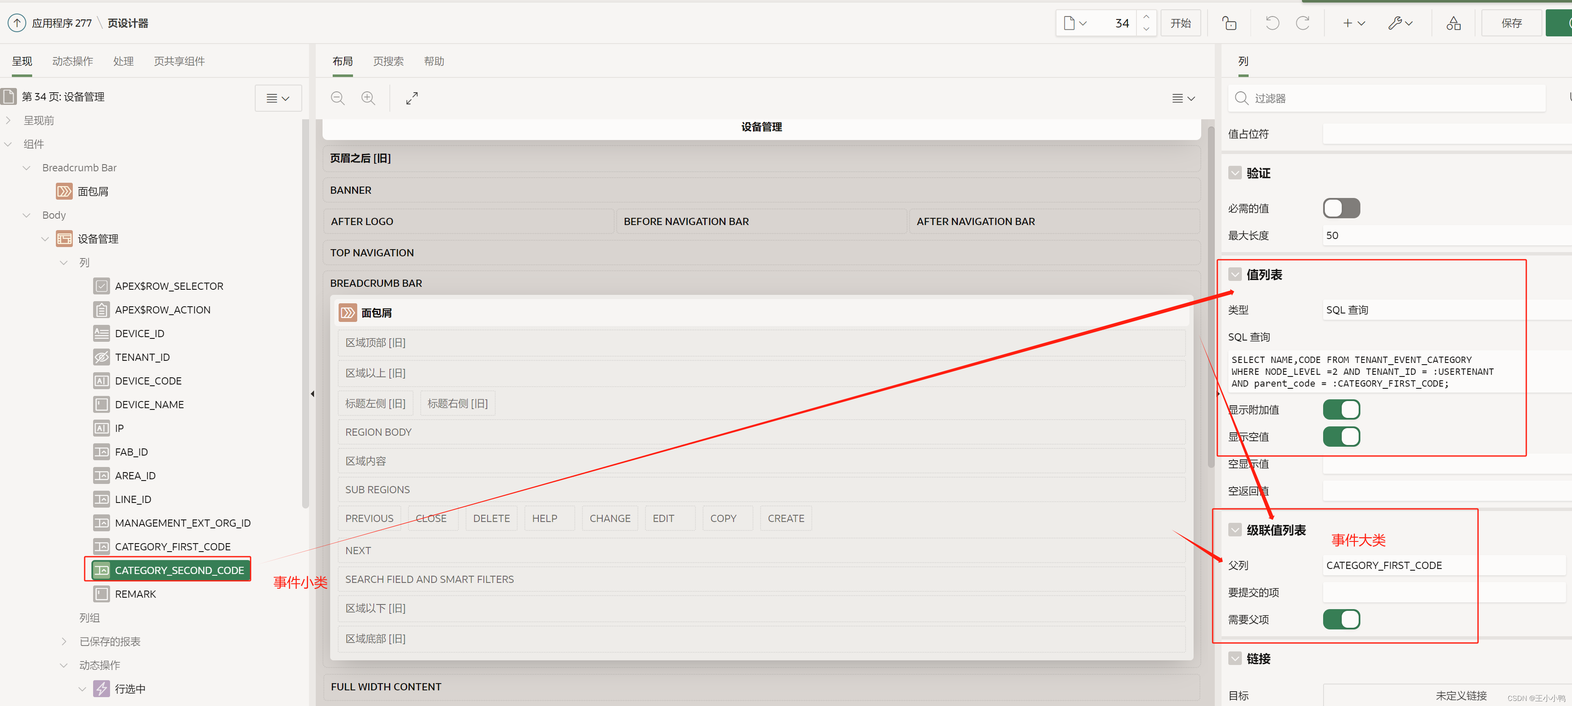This screenshot has width=1572, height=706.
Task: Collapse the 值列表 section
Action: [x=1235, y=275]
